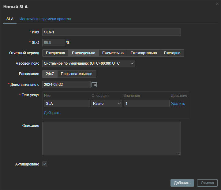Switch to Исключения времени простоя tab
This screenshot has width=221, height=190.
45,19
